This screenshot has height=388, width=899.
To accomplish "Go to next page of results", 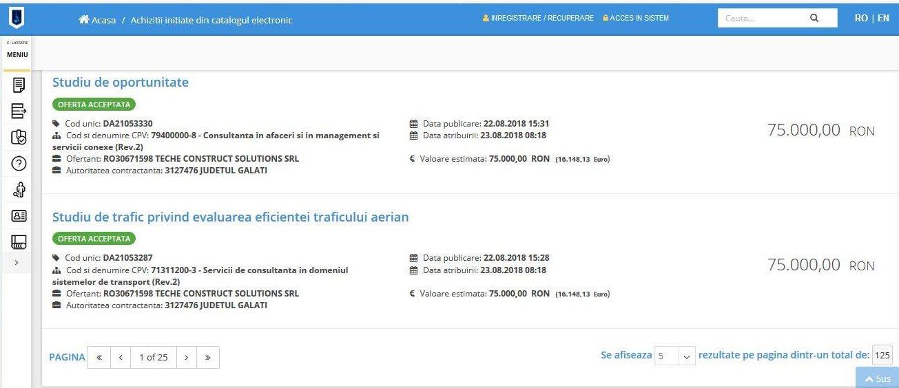I will [186, 357].
